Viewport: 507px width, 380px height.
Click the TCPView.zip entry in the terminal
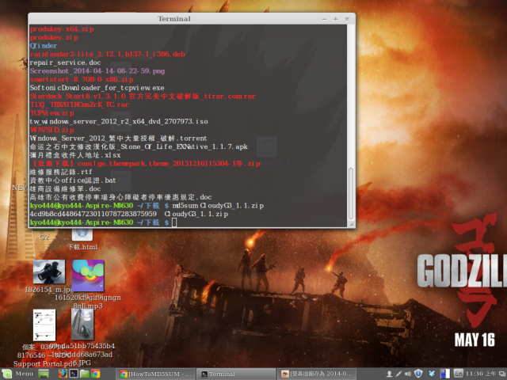[52, 113]
